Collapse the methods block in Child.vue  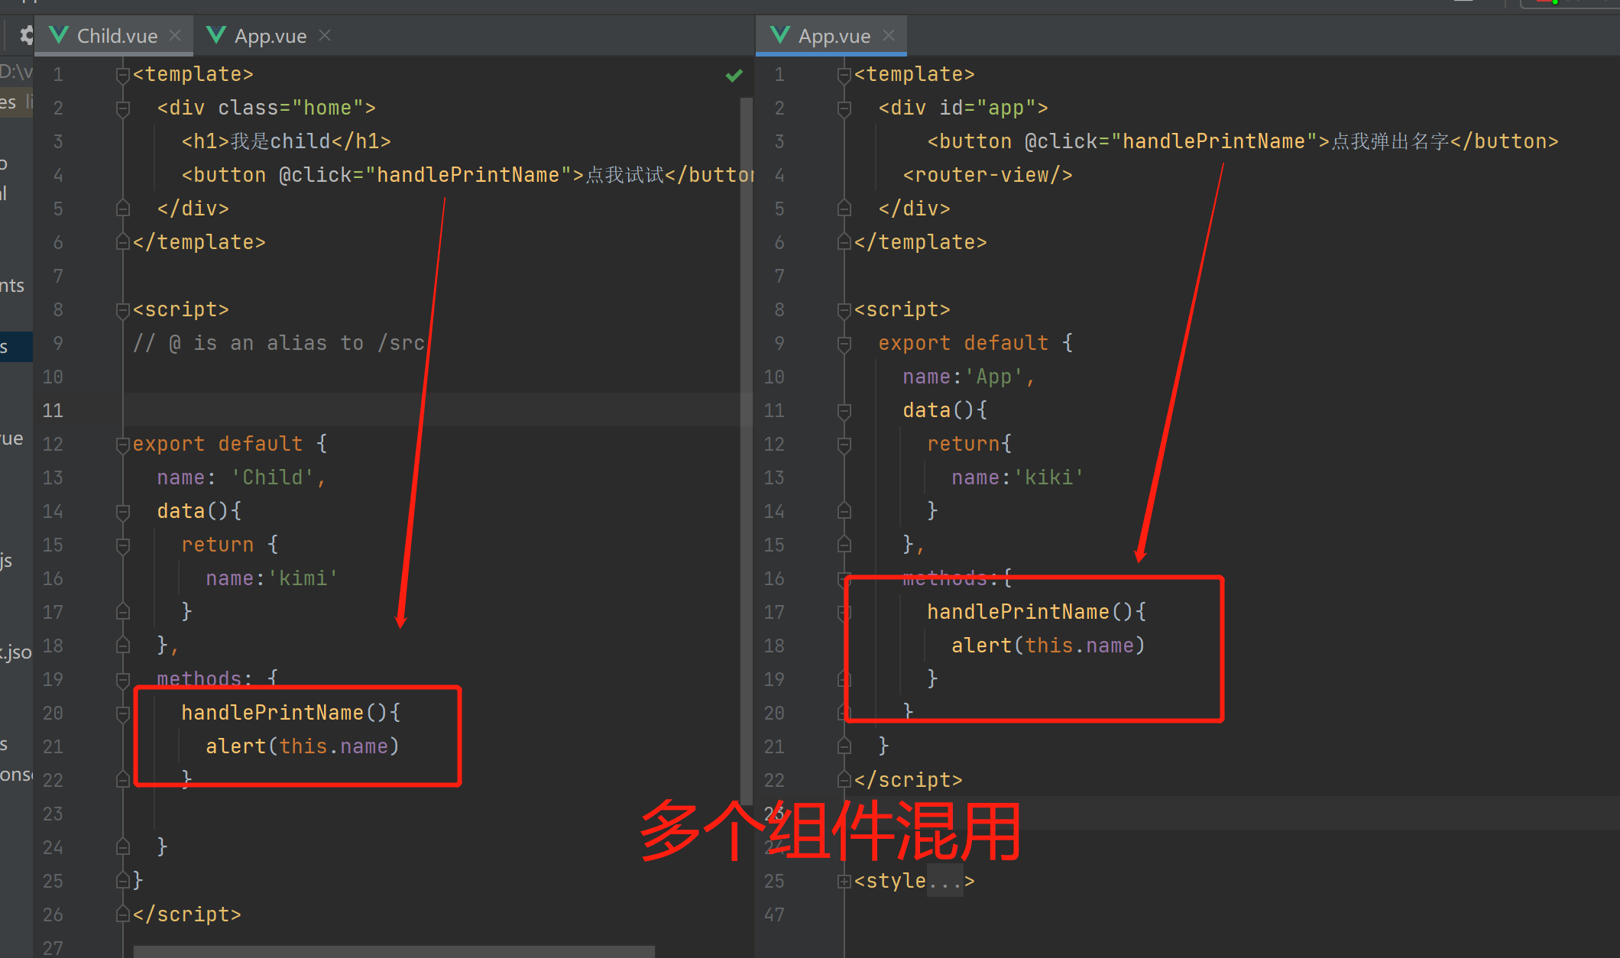point(122,679)
